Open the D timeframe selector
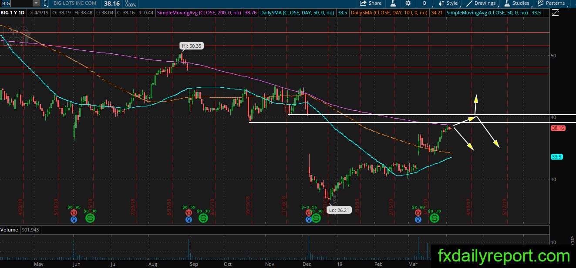This screenshot has height=268, width=576. pyautogui.click(x=424, y=3)
